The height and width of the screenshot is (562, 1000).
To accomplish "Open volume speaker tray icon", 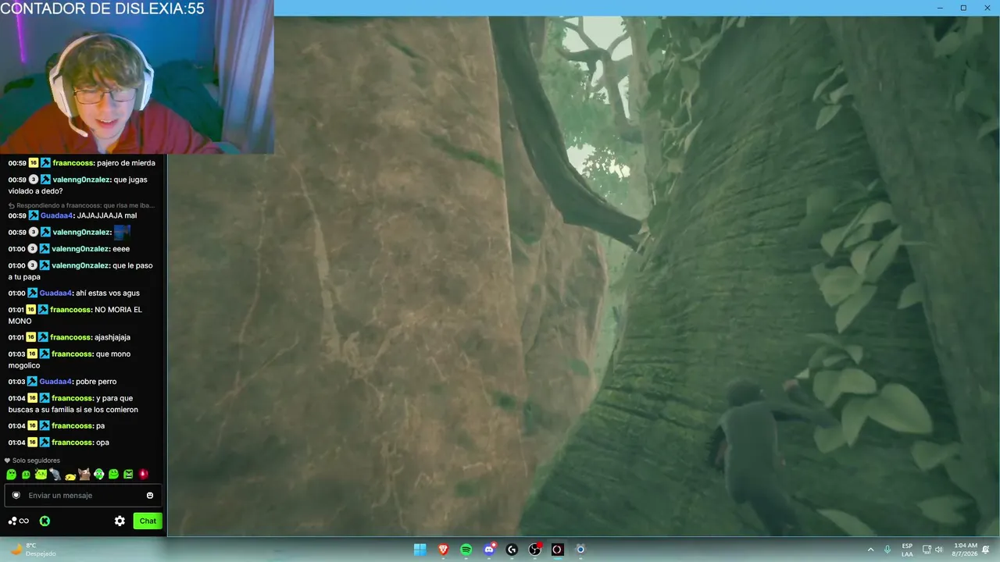I will click(x=939, y=550).
